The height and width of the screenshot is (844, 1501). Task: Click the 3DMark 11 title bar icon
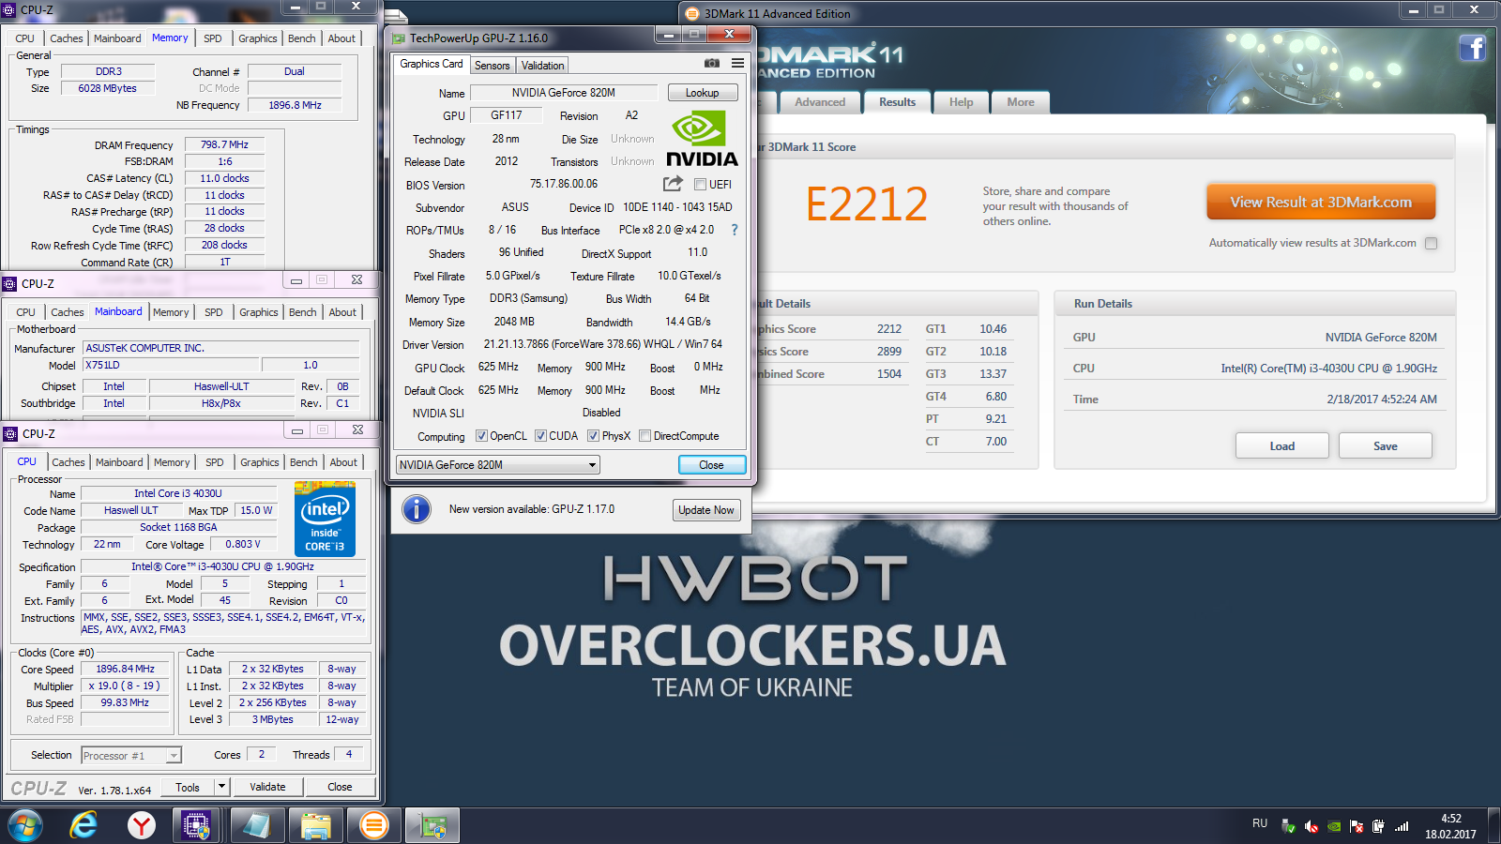pos(692,13)
